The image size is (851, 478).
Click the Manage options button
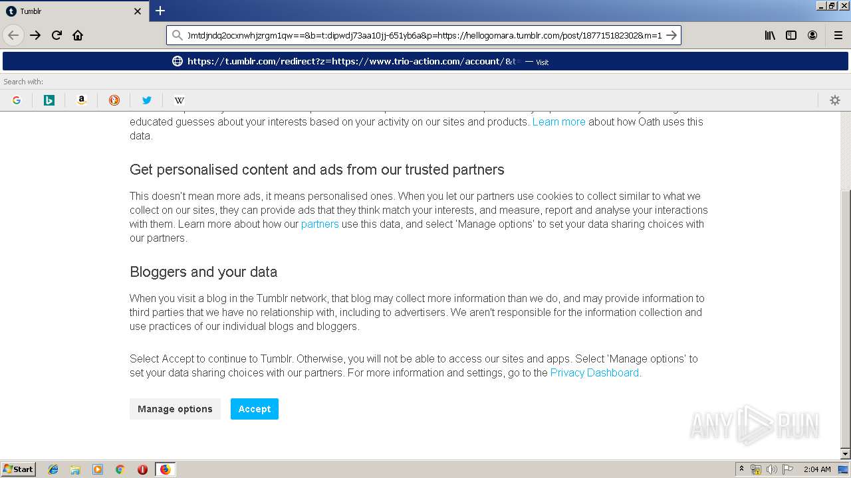click(175, 409)
